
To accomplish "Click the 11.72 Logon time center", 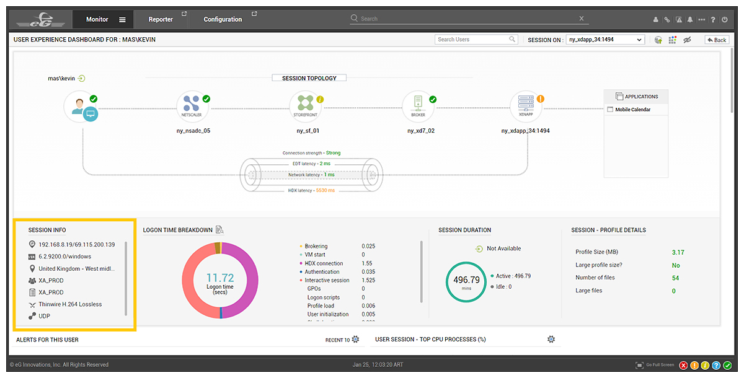I will click(219, 281).
